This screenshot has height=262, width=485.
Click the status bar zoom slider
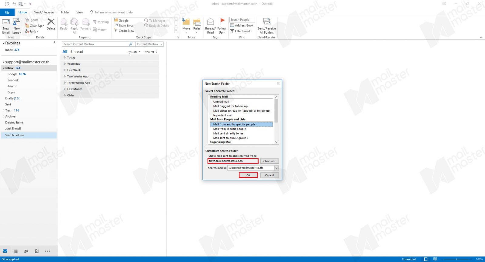456,259
